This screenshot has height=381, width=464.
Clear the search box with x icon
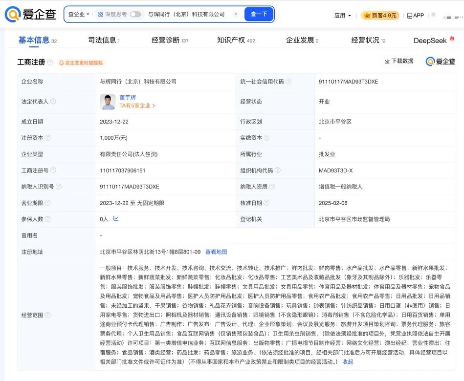[236, 14]
